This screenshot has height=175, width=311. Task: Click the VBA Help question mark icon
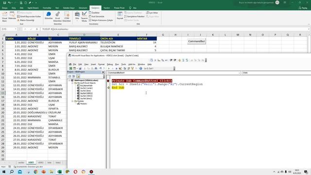(140, 69)
